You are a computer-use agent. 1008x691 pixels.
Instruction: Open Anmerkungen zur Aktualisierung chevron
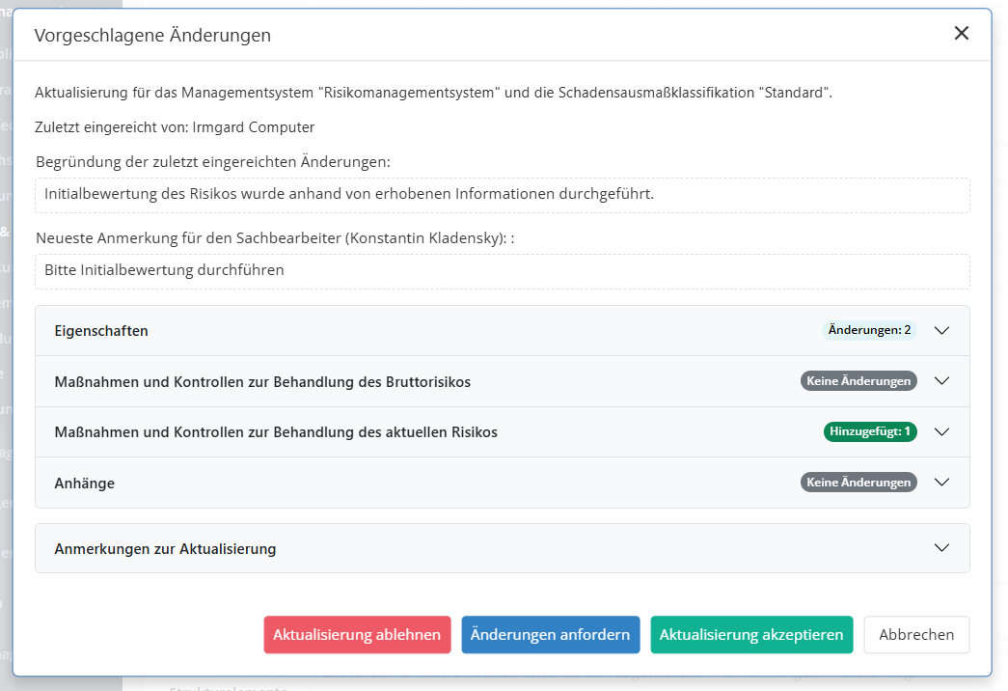942,548
